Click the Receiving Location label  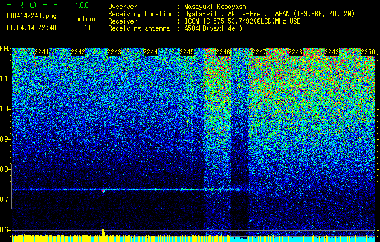point(141,14)
